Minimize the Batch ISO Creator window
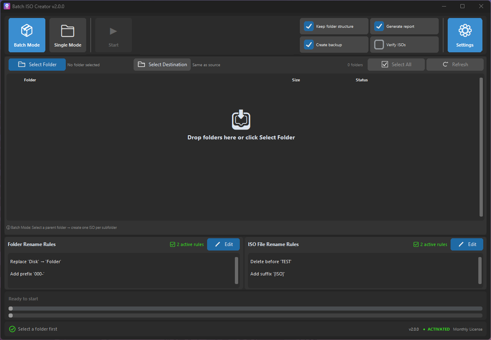 tap(444, 6)
